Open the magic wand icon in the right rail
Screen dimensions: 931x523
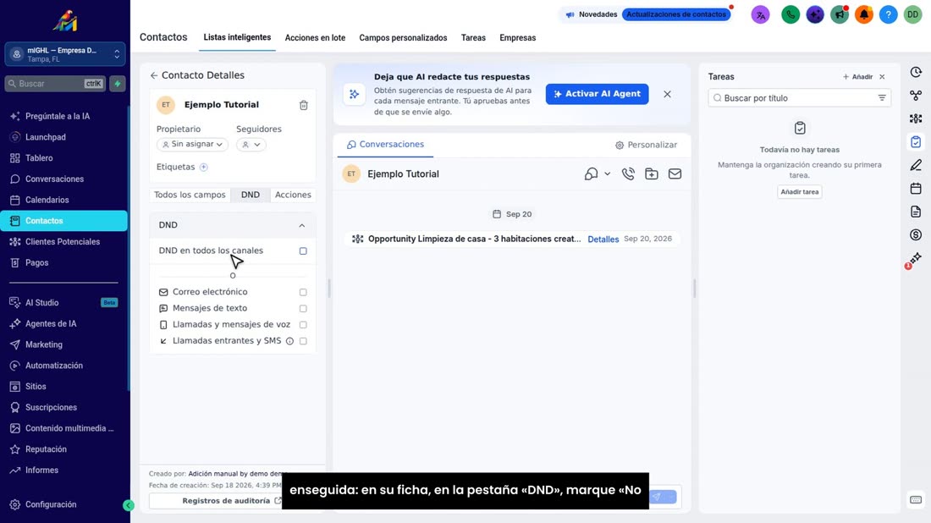(x=916, y=258)
